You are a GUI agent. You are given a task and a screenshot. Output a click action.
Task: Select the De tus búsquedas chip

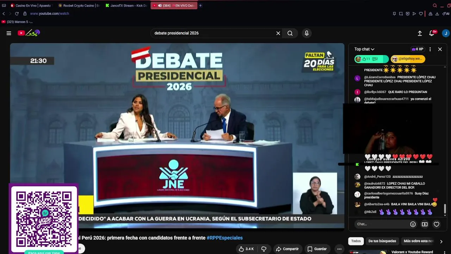pyautogui.click(x=382, y=241)
